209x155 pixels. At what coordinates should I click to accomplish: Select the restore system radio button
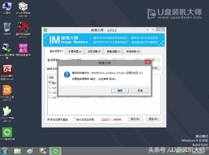[x=49, y=60]
